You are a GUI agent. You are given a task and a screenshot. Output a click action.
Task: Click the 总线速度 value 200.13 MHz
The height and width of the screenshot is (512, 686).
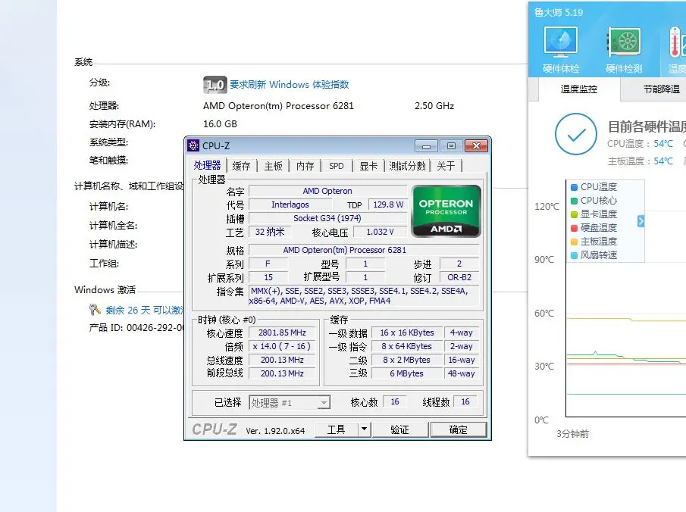click(282, 360)
